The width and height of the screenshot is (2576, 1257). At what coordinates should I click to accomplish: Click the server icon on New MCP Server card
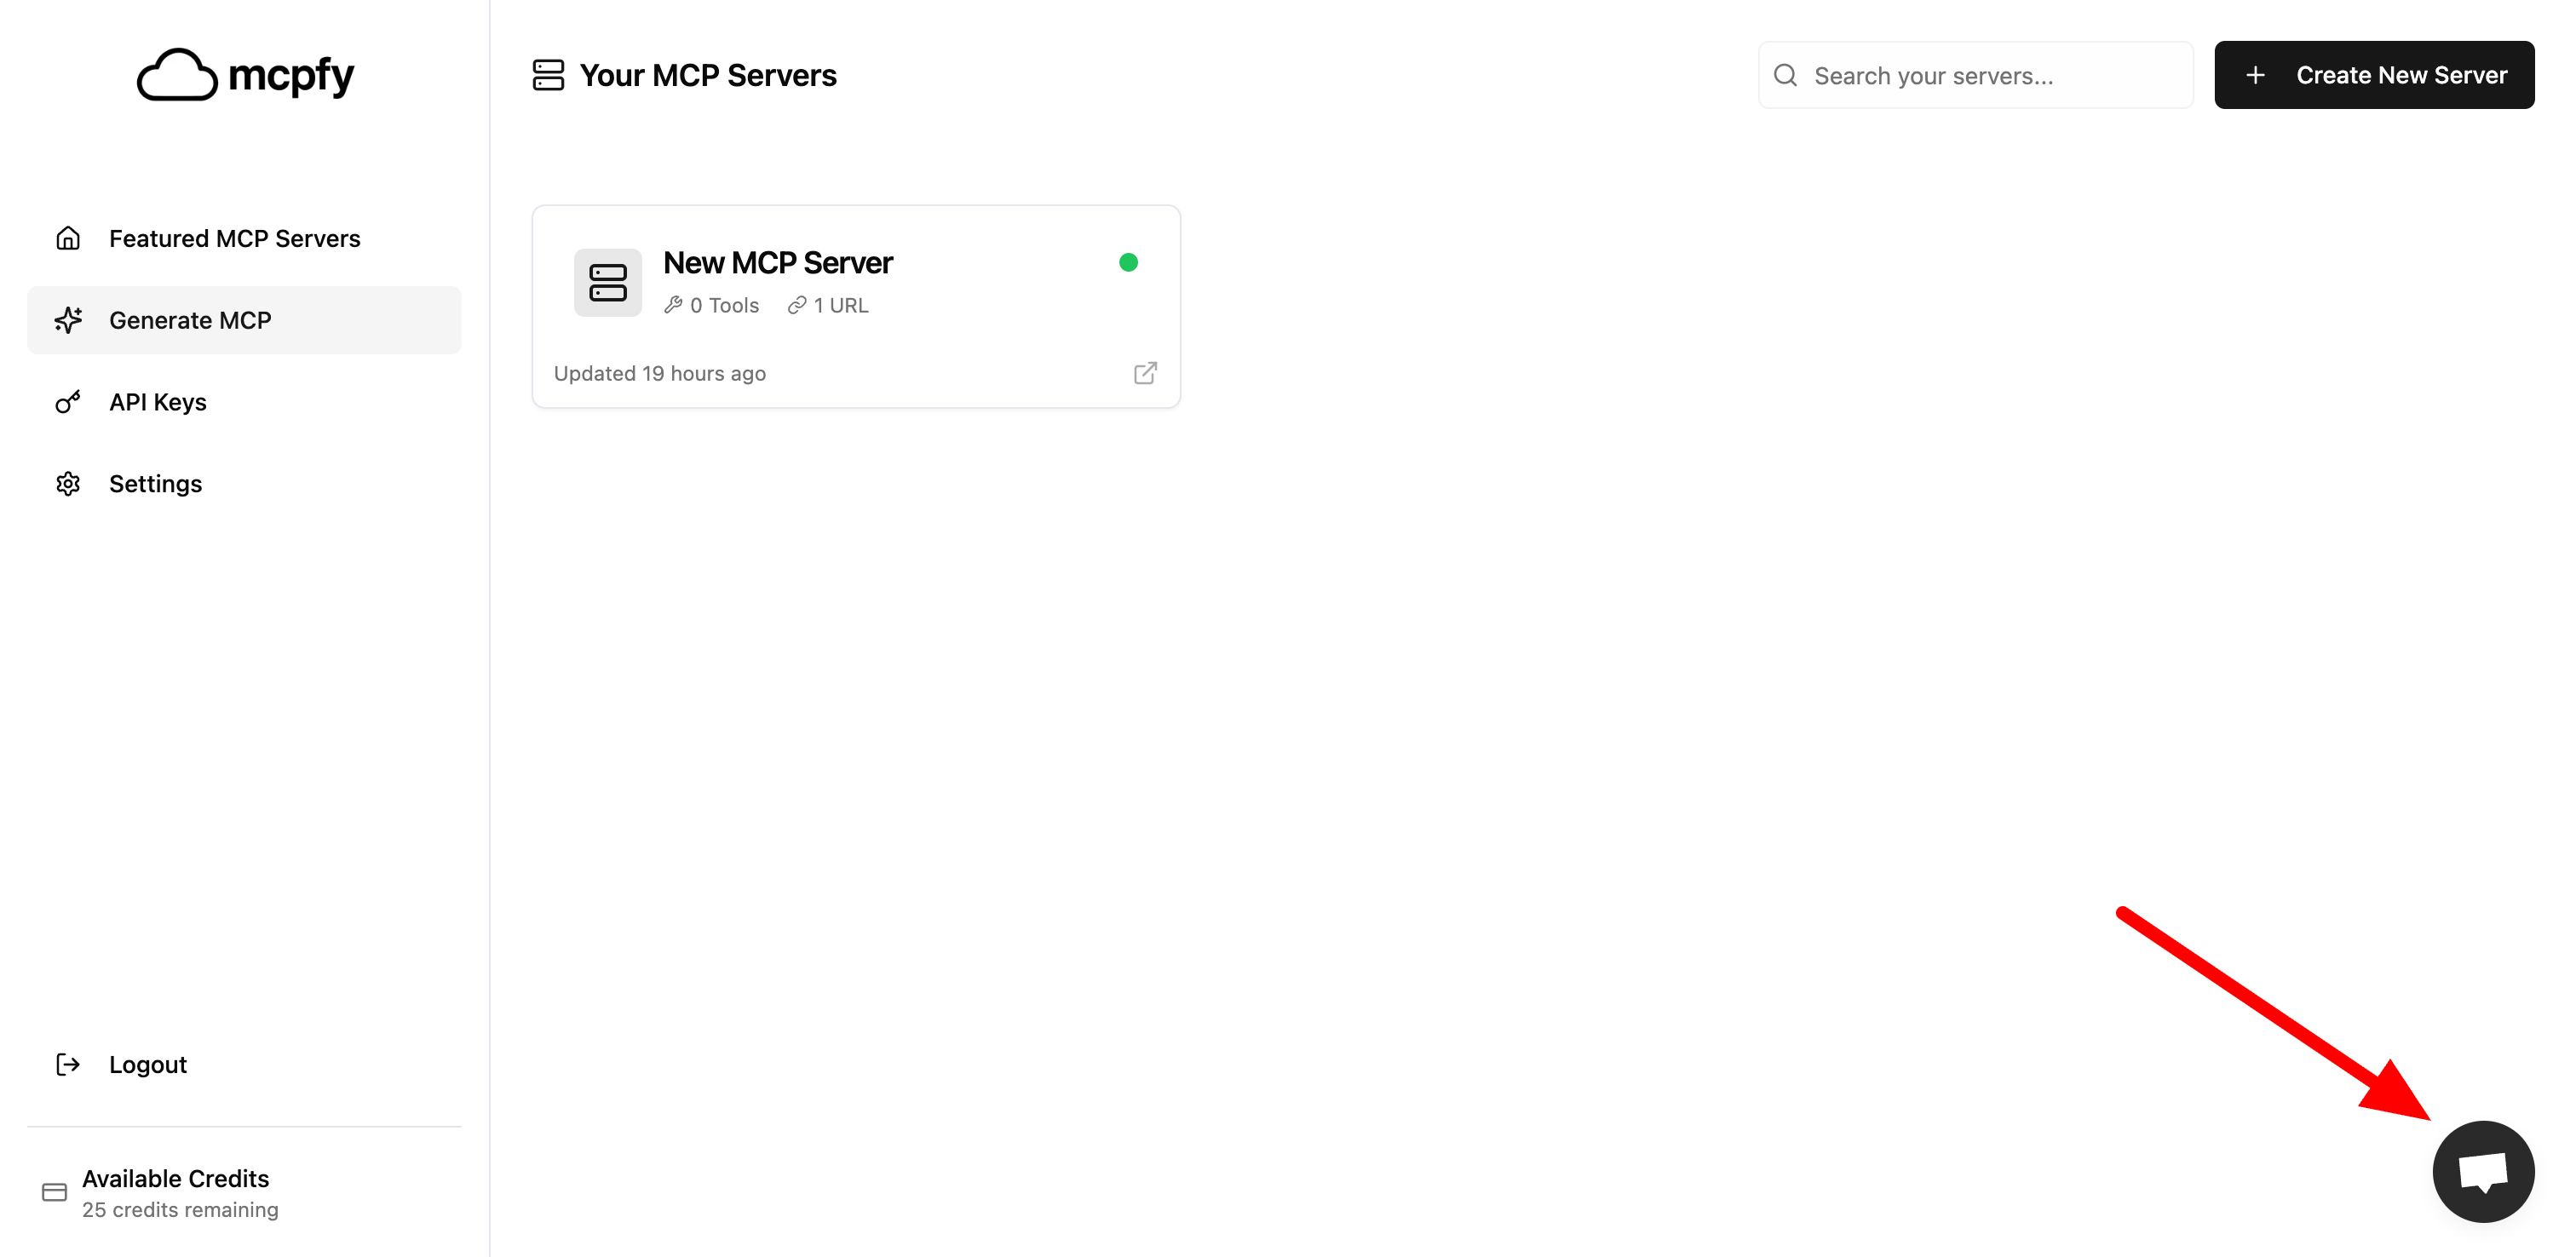pos(607,282)
